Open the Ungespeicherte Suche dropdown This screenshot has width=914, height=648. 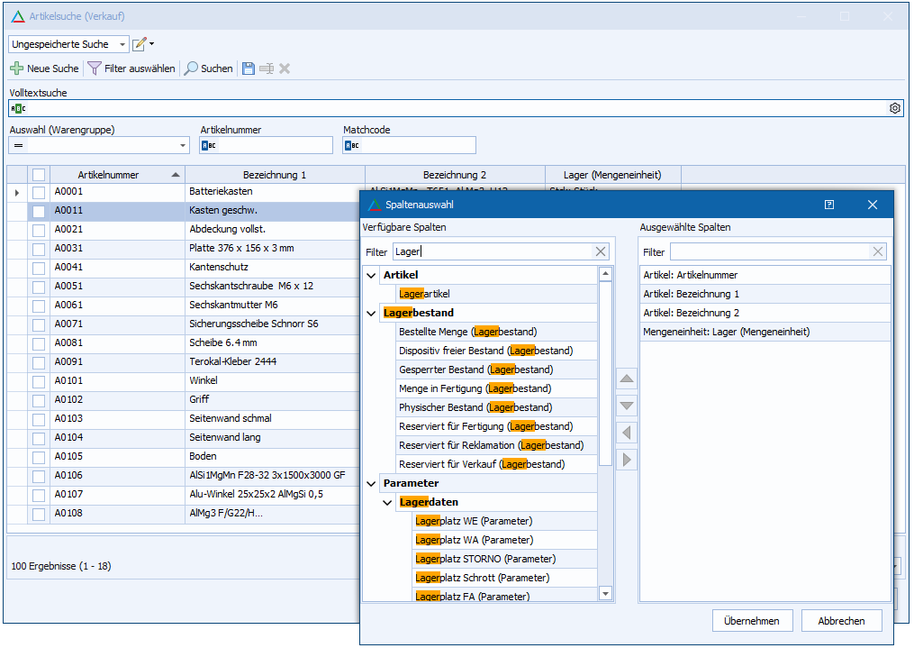point(122,44)
